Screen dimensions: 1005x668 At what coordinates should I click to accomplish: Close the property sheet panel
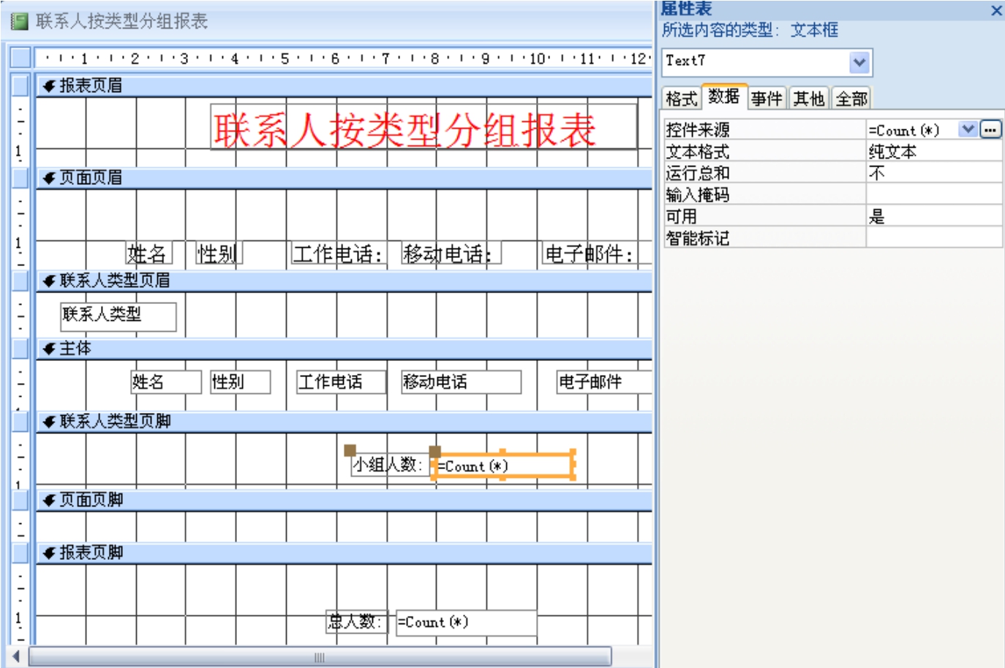996,10
